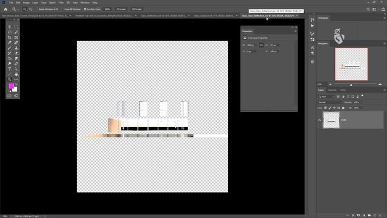Toggle the Scrubby Zoom checkbox
This screenshot has width=387, height=218.
tap(85, 9)
